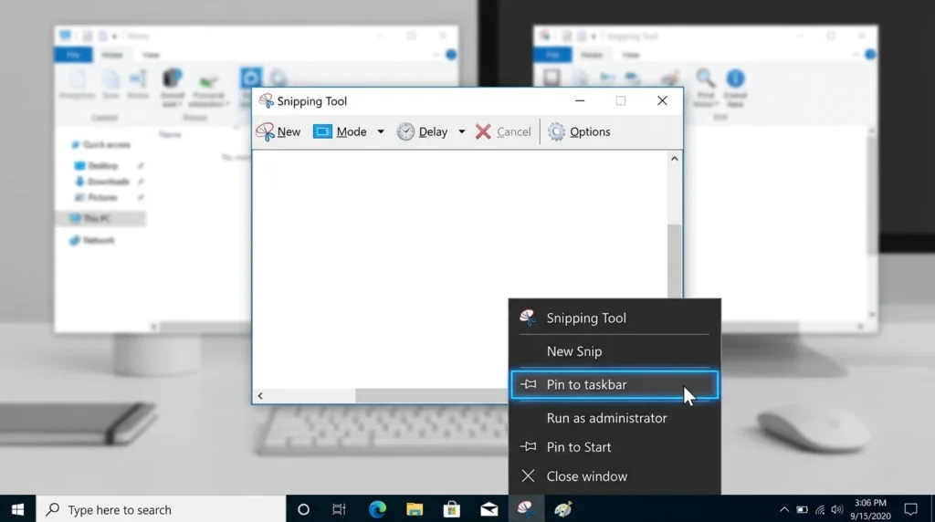Viewport: 935px width, 522px height.
Task: Open the Mail app from the taskbar
Action: 489,509
